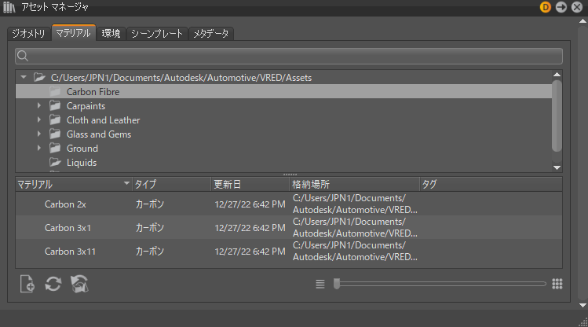Viewport: 588px width, 327px height.
Task: Expand the Ground folder
Action: tap(39, 148)
